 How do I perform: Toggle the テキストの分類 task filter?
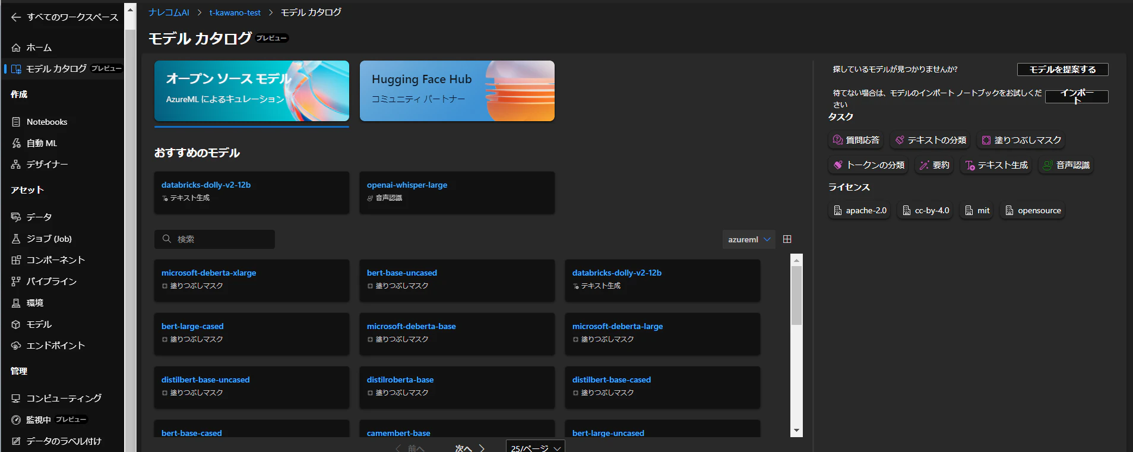931,140
